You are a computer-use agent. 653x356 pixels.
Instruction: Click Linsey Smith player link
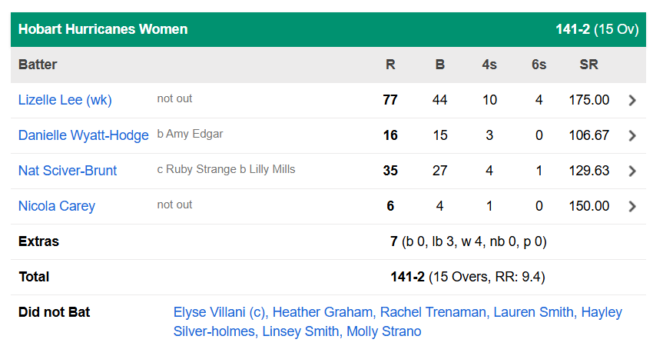(300, 332)
